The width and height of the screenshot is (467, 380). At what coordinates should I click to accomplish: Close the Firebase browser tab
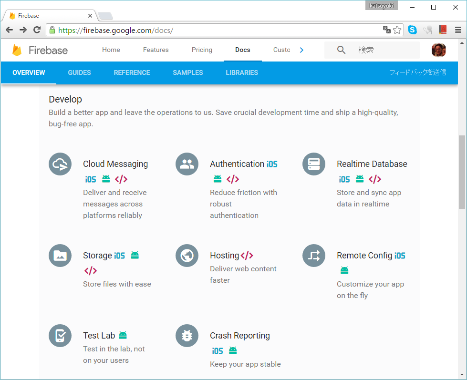tap(90, 16)
